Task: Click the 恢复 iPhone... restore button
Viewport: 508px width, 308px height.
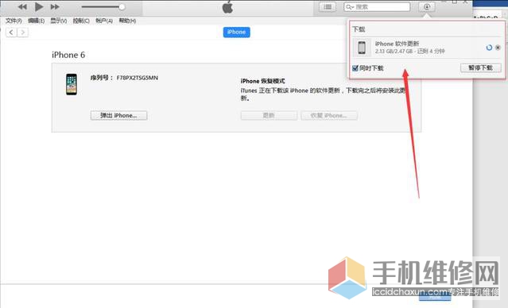Action: coord(329,116)
